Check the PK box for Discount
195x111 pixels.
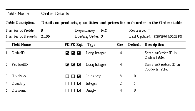(x=67, y=91)
